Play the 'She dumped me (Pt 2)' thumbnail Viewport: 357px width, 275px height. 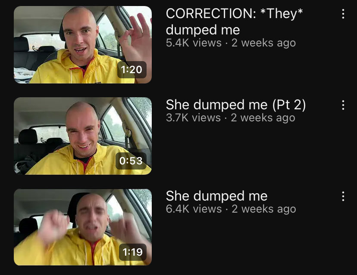83,136
